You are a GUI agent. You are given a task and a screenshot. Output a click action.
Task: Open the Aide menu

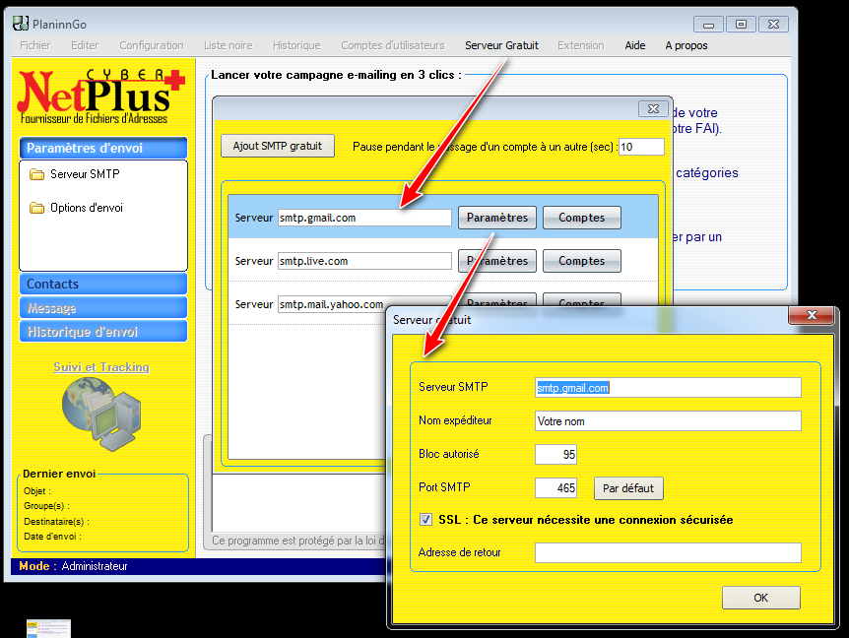[635, 45]
